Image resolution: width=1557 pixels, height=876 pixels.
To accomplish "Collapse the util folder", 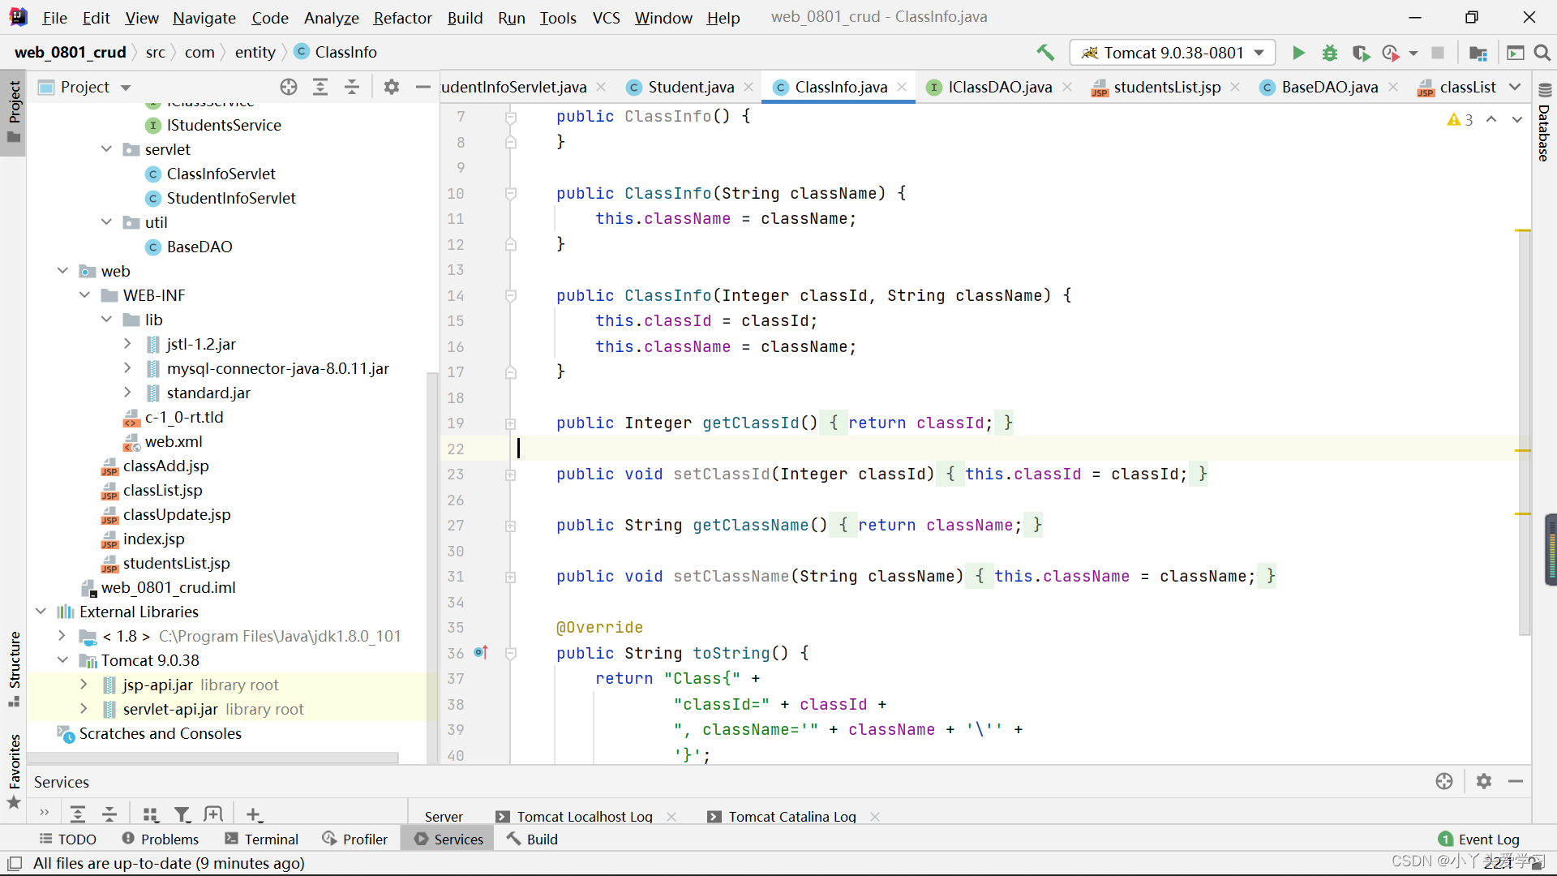I will coord(106,222).
